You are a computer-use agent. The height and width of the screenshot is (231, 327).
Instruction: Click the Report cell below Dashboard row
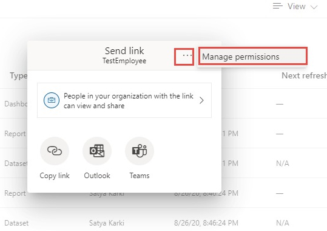15,134
